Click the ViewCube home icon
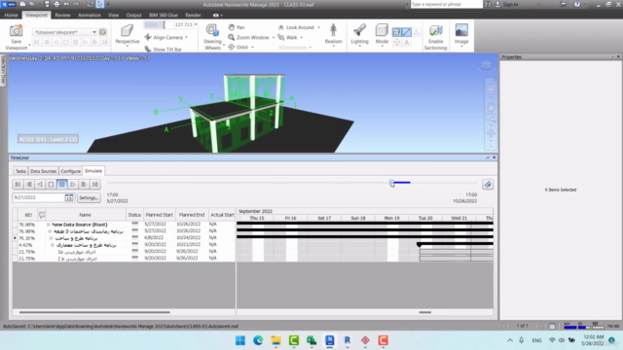This screenshot has width=623, height=350. click(486, 66)
